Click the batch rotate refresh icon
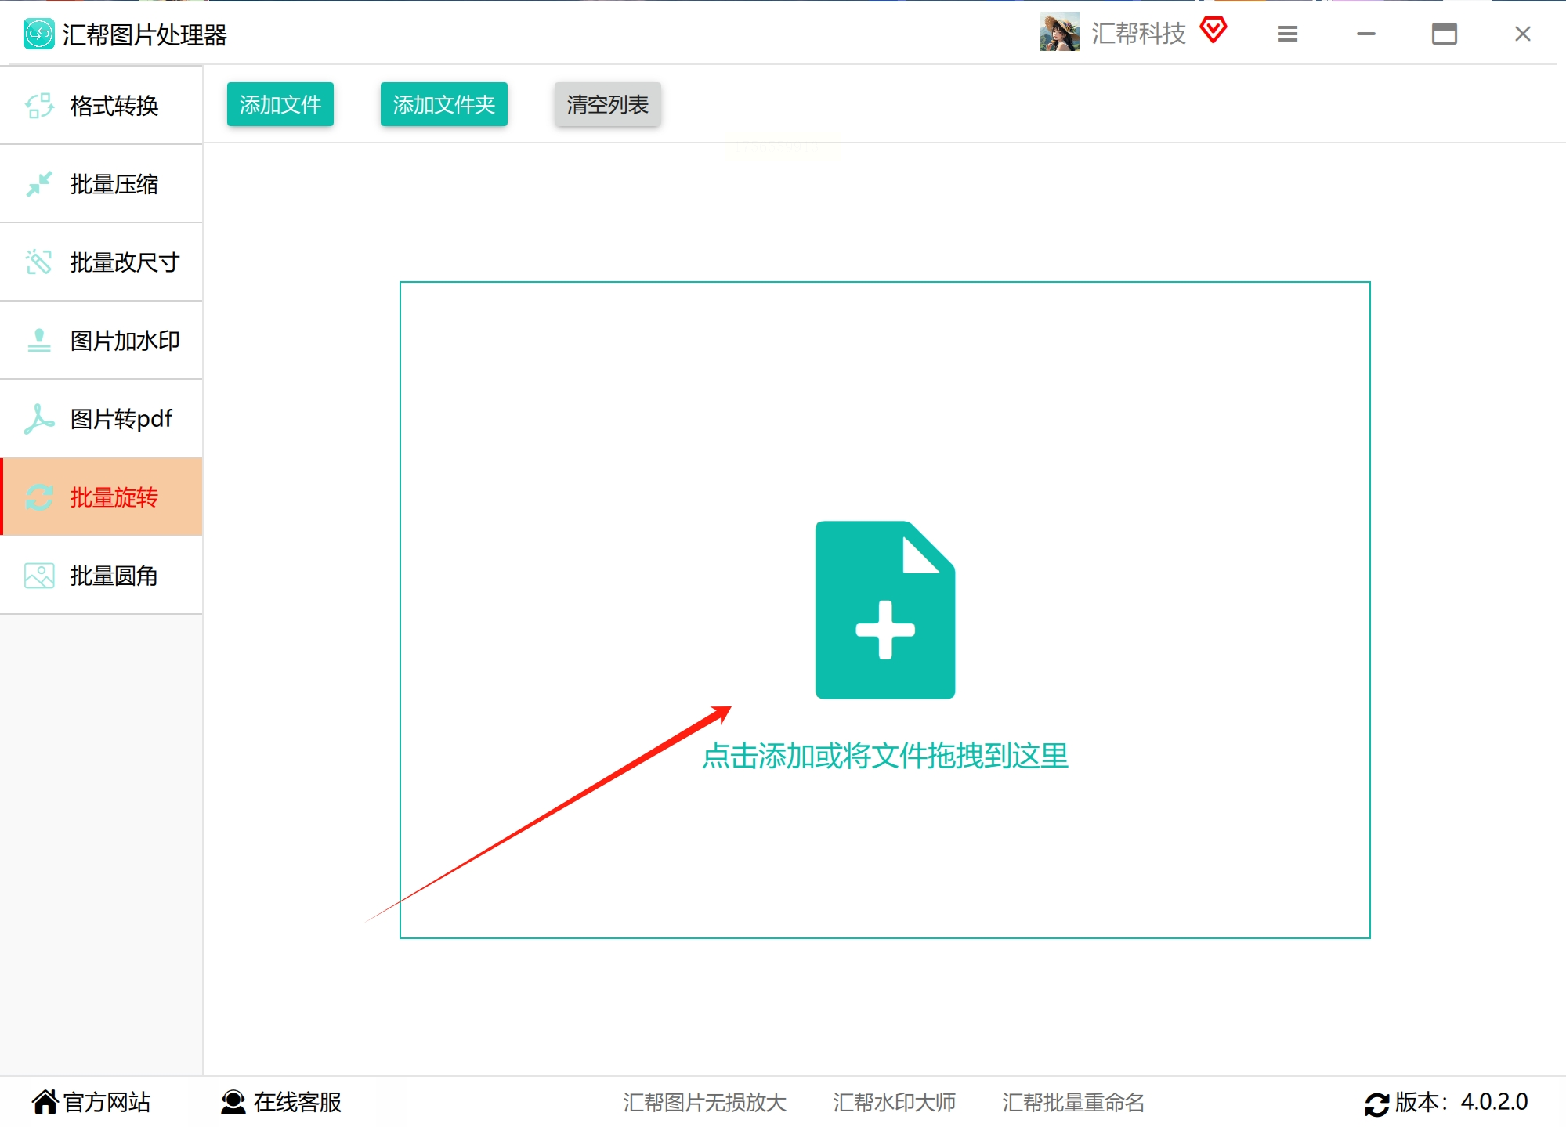The image size is (1566, 1127). click(x=39, y=497)
